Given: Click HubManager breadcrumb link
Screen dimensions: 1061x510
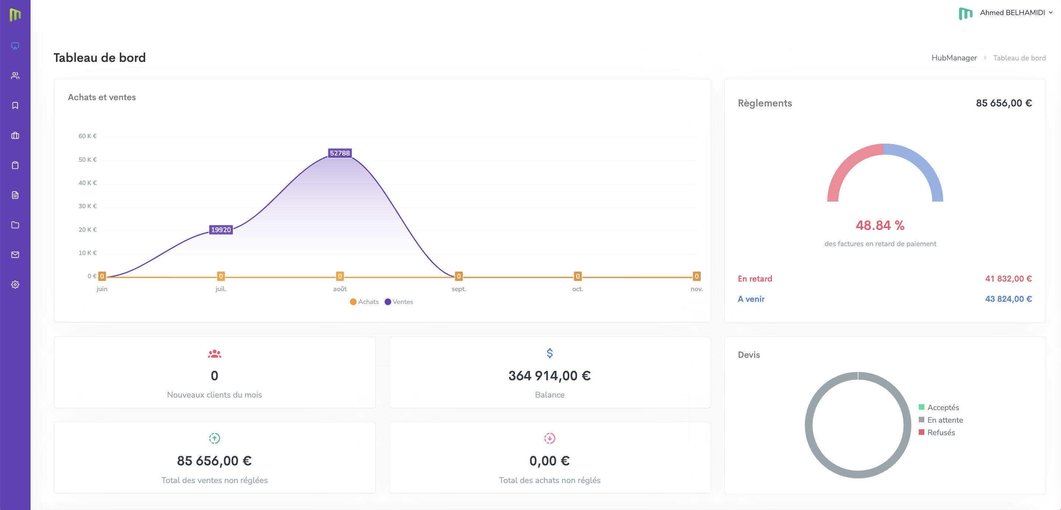Looking at the screenshot, I should click(954, 58).
